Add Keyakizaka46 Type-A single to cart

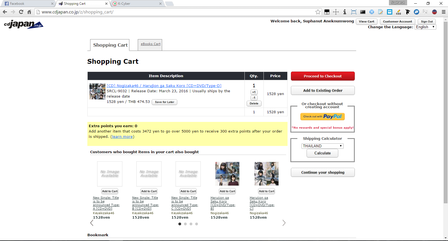pos(110,191)
